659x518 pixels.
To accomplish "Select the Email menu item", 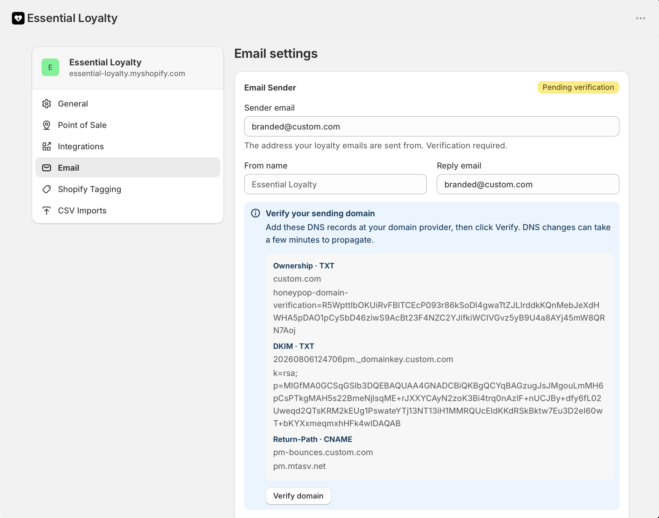I will click(x=128, y=168).
